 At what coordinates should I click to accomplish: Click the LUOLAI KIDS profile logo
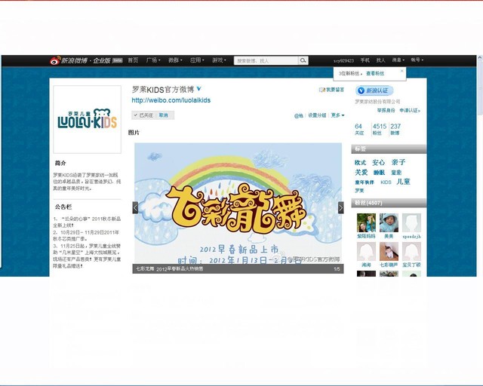pyautogui.click(x=88, y=119)
